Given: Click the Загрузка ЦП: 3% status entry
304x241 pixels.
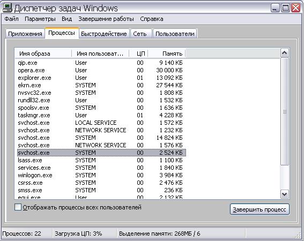Looking at the screenshot, I should (x=78, y=234).
